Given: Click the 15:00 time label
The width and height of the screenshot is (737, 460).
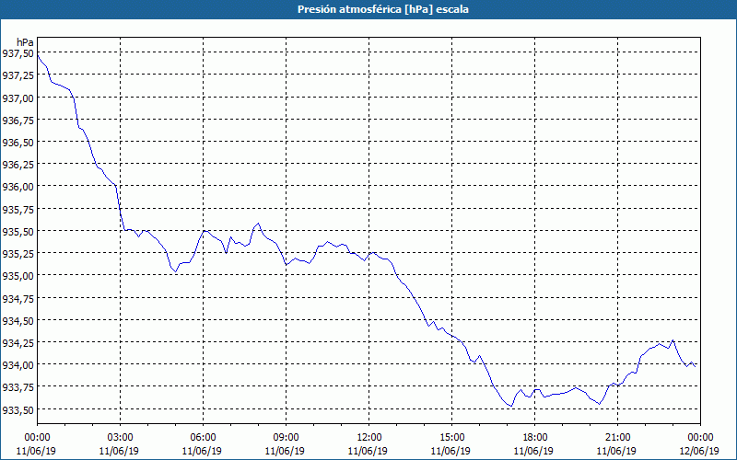Looking at the screenshot, I should [451, 438].
